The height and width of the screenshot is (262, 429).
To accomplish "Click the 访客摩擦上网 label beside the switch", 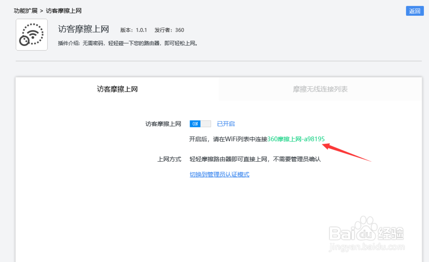I will [163, 124].
